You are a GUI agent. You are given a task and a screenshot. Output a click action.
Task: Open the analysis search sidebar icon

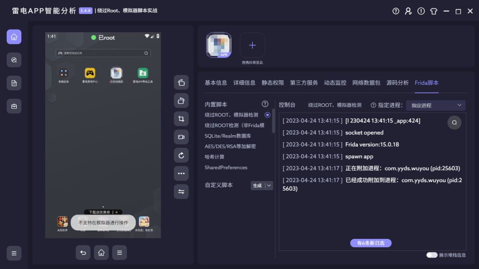14,60
